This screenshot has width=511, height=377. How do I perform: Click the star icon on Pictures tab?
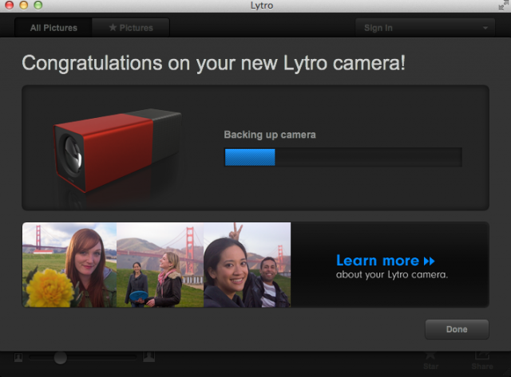point(113,28)
